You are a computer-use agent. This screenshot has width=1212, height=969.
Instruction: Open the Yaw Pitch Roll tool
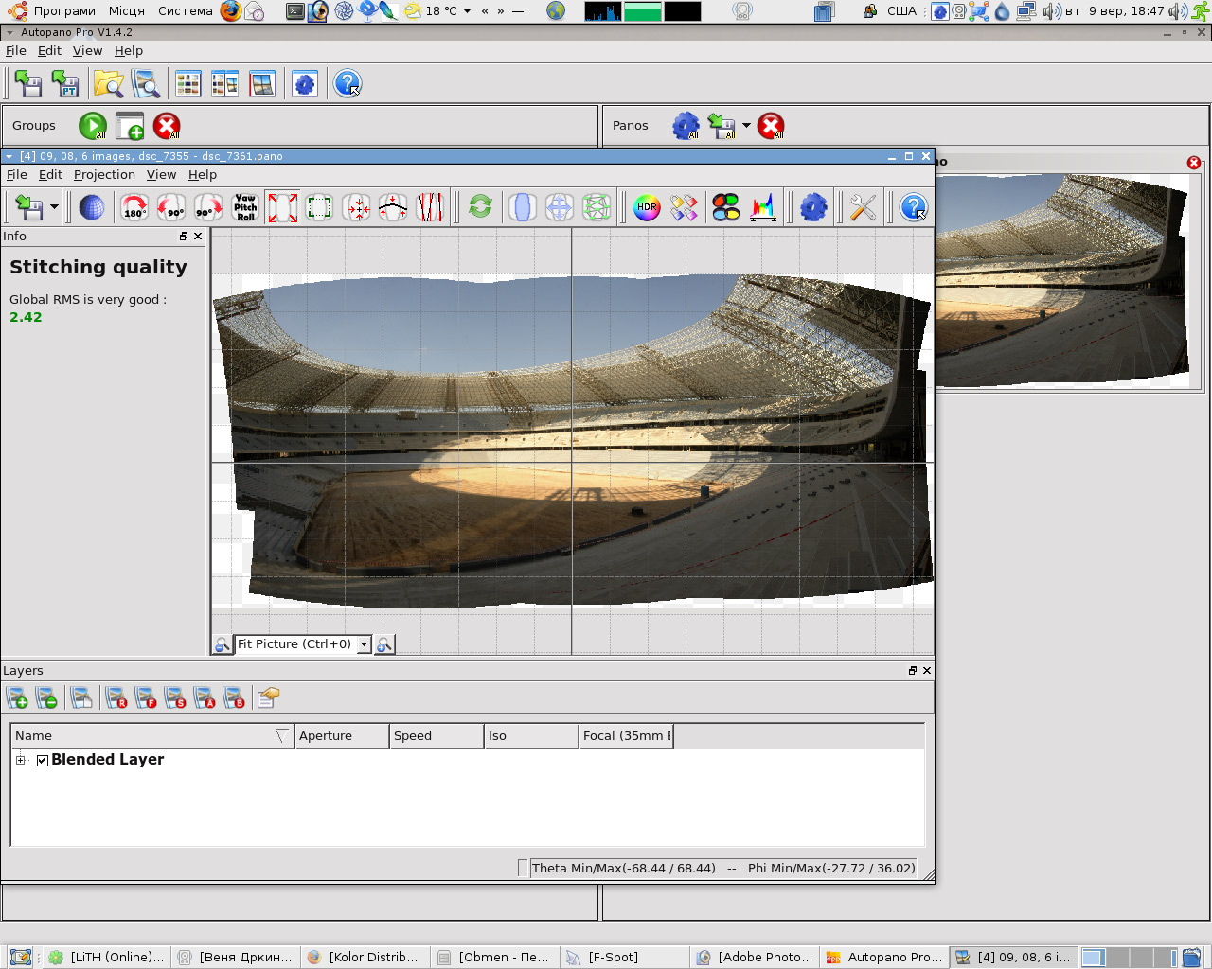pos(245,207)
